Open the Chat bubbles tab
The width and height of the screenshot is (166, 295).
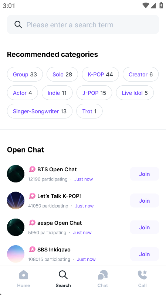[x=103, y=275]
